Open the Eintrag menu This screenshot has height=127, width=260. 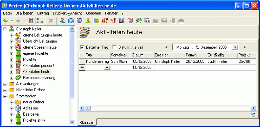(x=43, y=13)
